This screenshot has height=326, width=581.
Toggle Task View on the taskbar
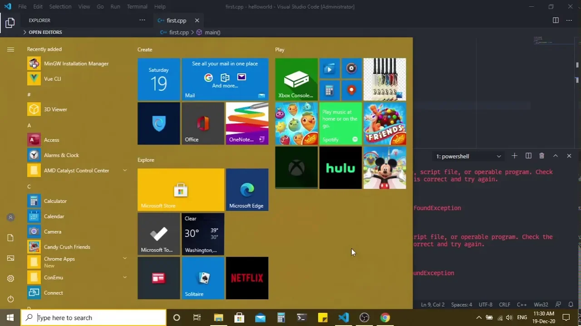point(197,318)
